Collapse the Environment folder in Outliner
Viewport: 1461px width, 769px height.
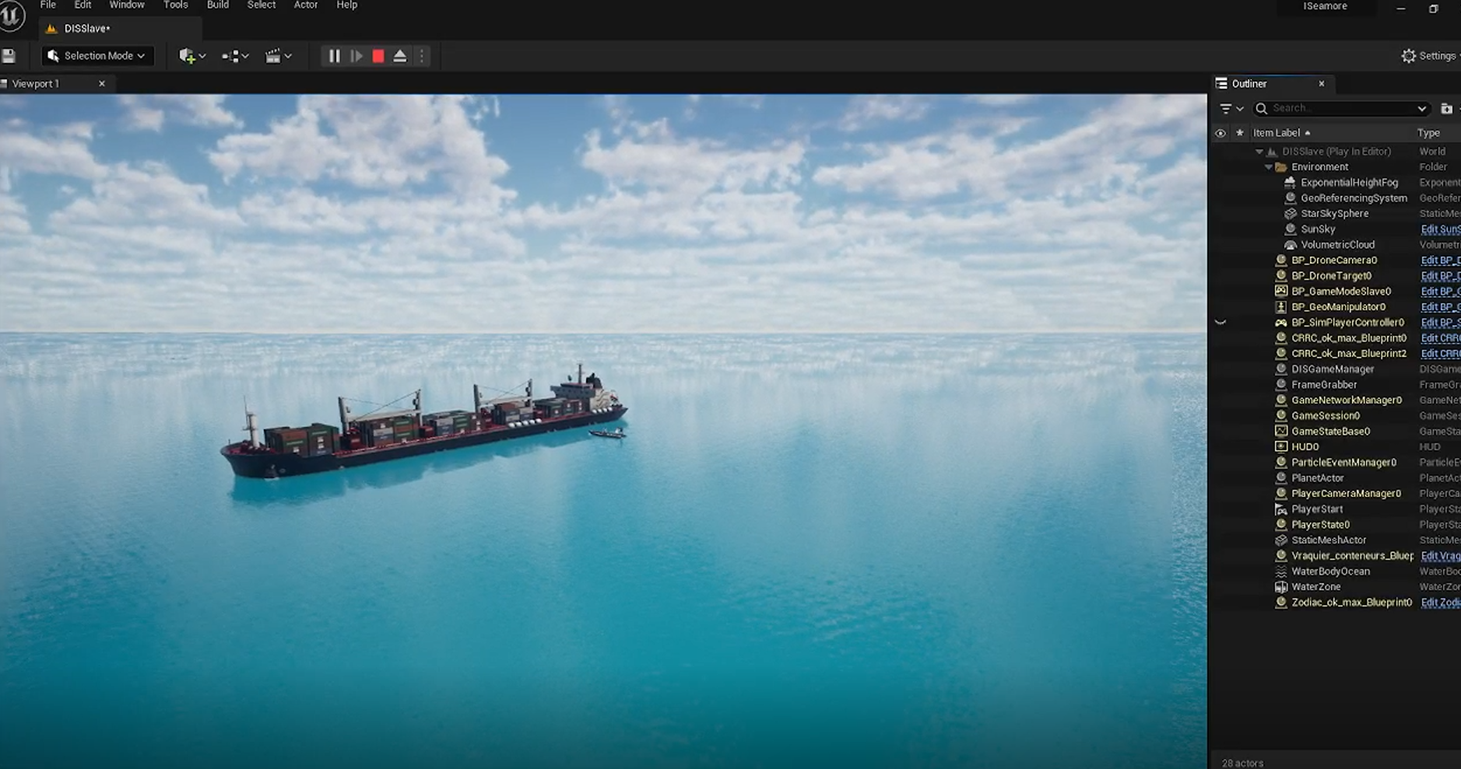[x=1269, y=167]
